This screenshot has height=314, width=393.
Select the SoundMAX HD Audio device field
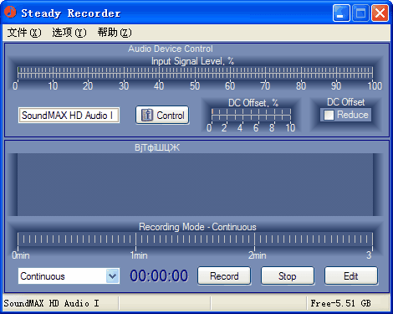tap(69, 115)
